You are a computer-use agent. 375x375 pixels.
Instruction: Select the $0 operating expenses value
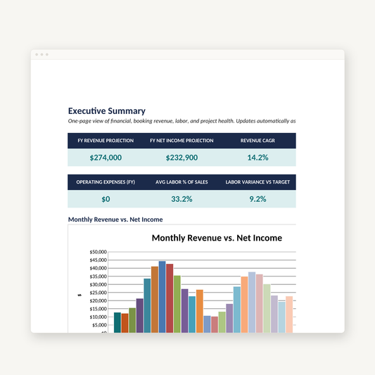106,199
